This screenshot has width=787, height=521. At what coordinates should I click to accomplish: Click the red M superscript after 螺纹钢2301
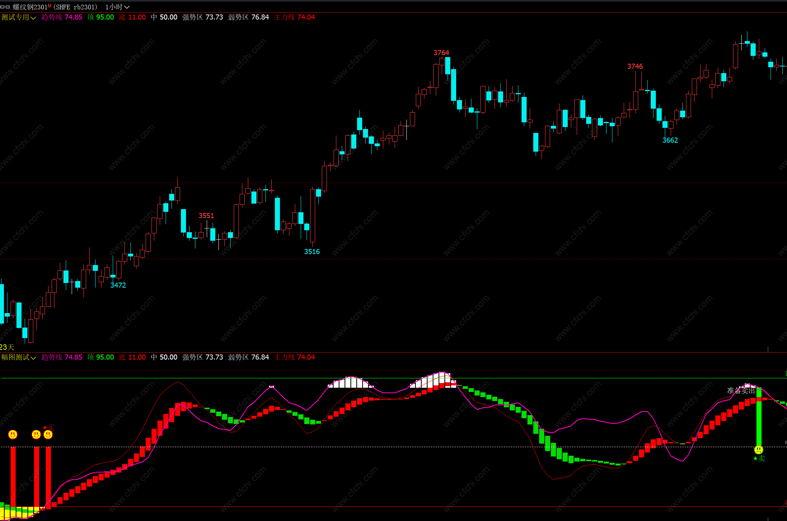point(50,6)
